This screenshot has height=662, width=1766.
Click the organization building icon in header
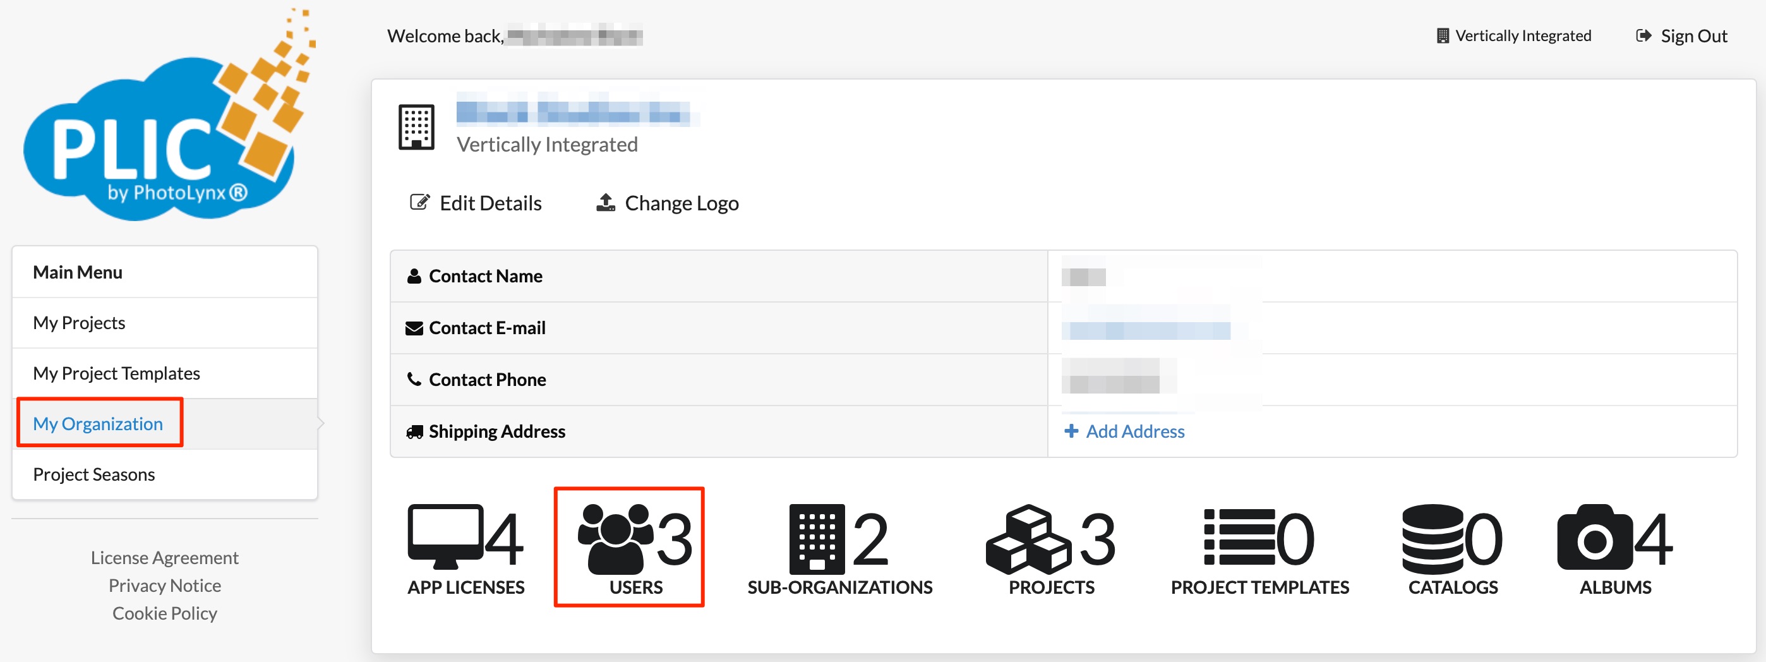[417, 127]
